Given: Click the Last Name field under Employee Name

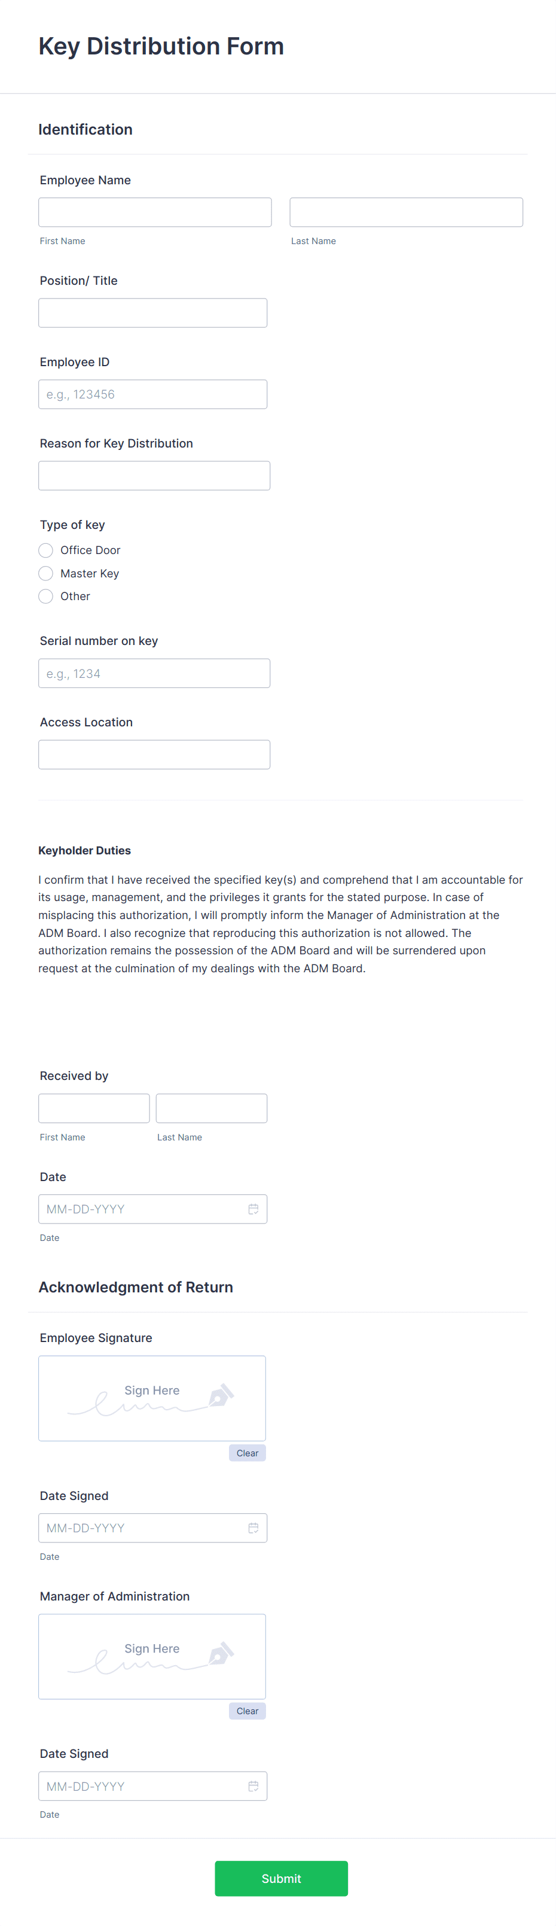Looking at the screenshot, I should pyautogui.click(x=406, y=212).
